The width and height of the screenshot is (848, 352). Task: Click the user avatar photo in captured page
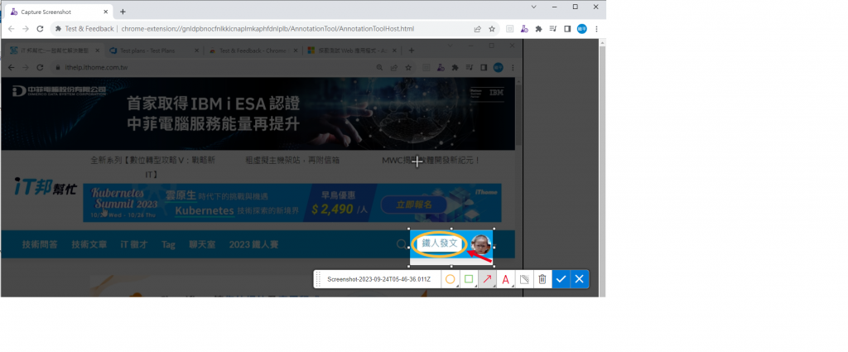point(481,244)
